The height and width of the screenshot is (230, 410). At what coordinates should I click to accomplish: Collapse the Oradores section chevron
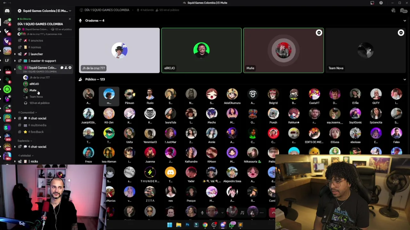(x=405, y=21)
